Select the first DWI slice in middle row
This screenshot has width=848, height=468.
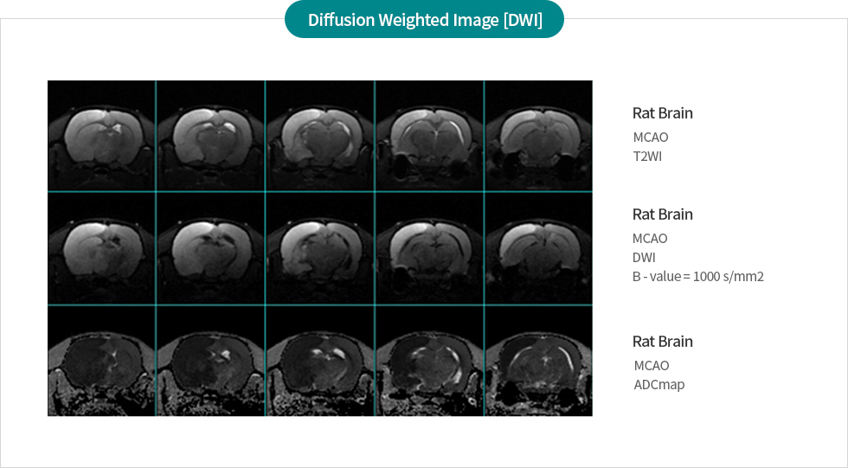click(x=101, y=248)
